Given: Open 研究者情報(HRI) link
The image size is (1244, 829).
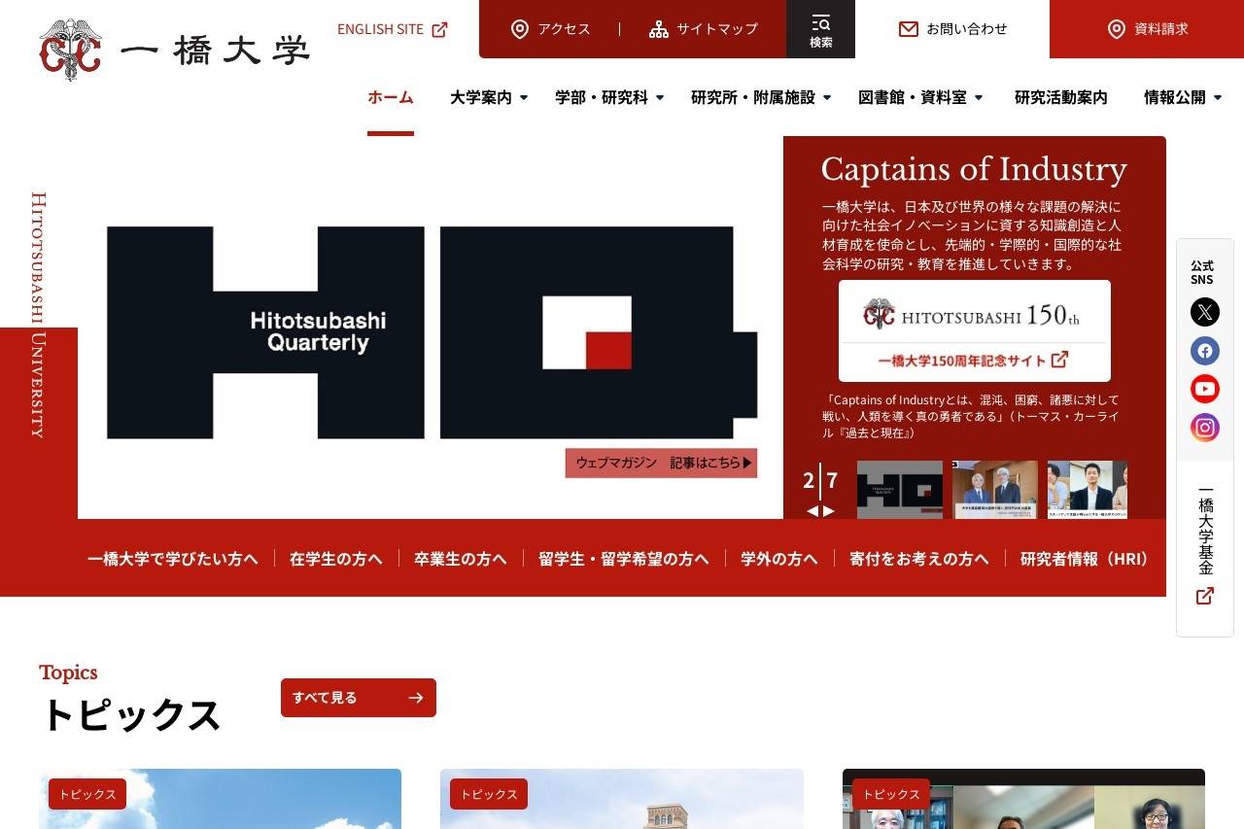Looking at the screenshot, I should coord(1087,559).
